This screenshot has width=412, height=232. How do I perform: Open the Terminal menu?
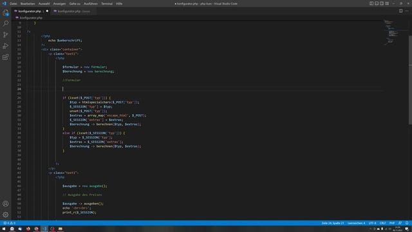click(107, 4)
